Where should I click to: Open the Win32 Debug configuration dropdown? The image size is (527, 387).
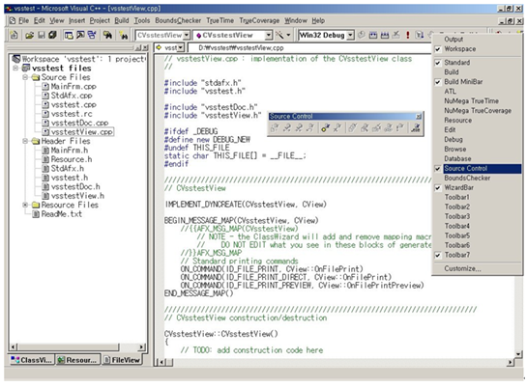click(351, 35)
